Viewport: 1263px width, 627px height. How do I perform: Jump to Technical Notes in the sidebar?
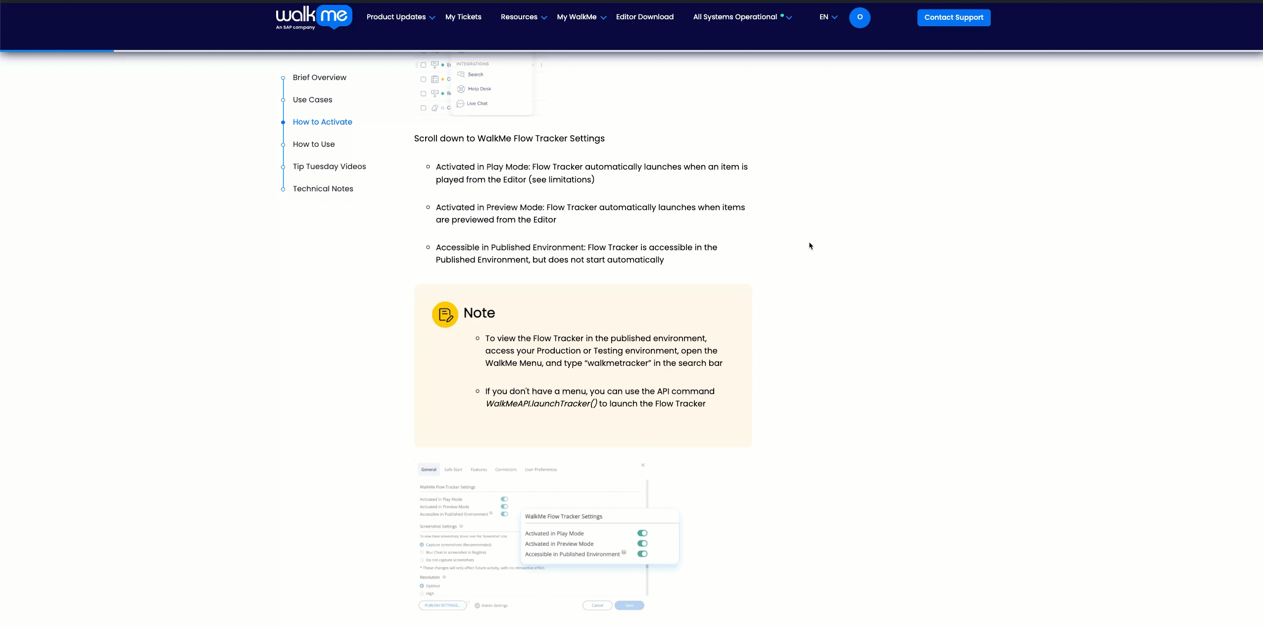pyautogui.click(x=323, y=189)
